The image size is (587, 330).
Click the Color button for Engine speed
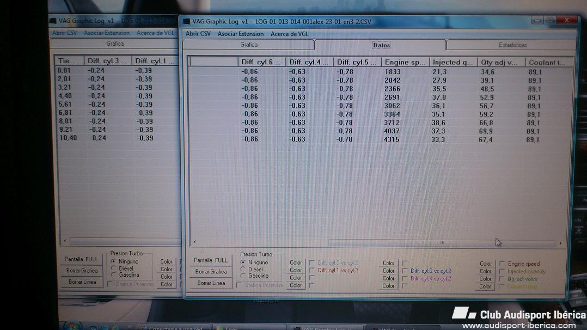(486, 264)
